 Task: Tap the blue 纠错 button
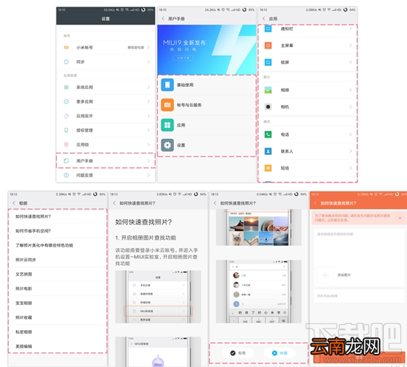click(x=280, y=353)
